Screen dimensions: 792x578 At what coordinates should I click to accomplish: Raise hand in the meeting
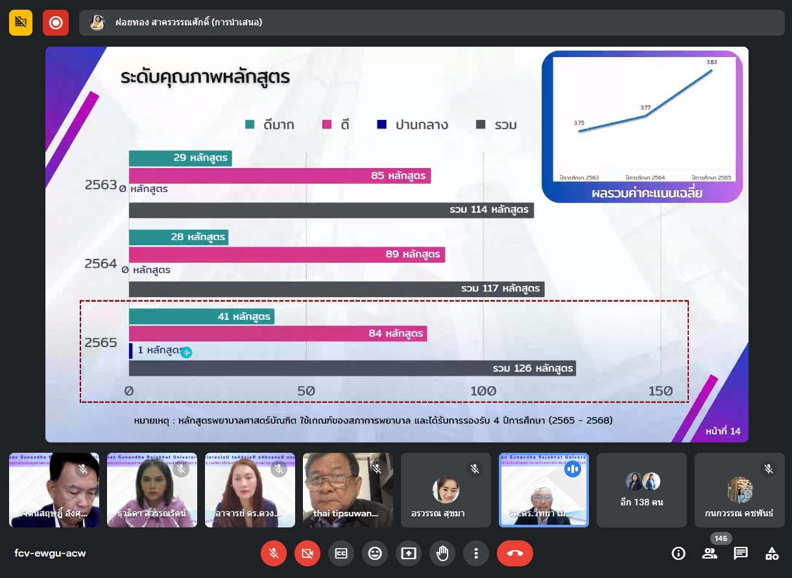pos(442,553)
